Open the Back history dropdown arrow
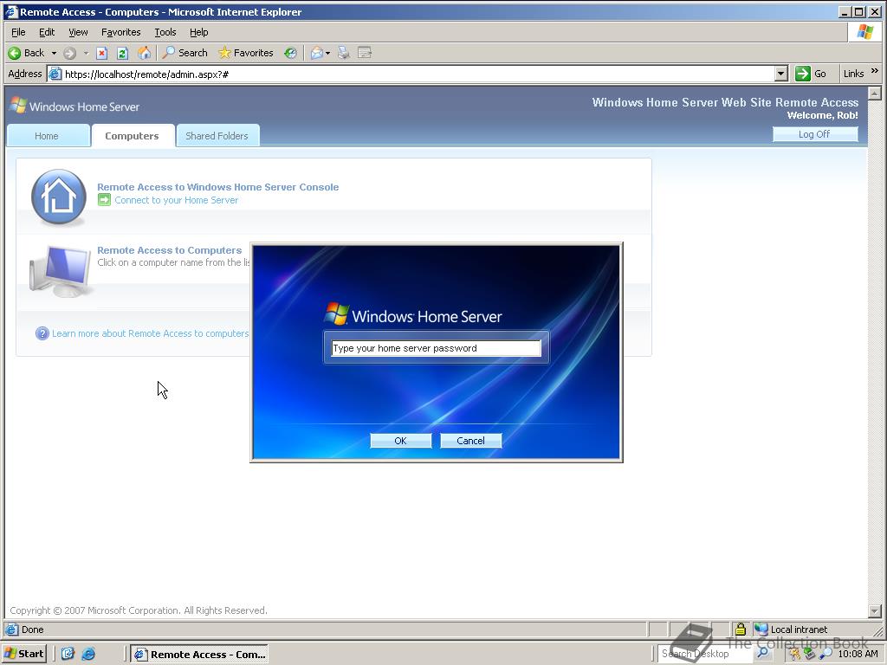The width and height of the screenshot is (887, 665). pos(54,53)
